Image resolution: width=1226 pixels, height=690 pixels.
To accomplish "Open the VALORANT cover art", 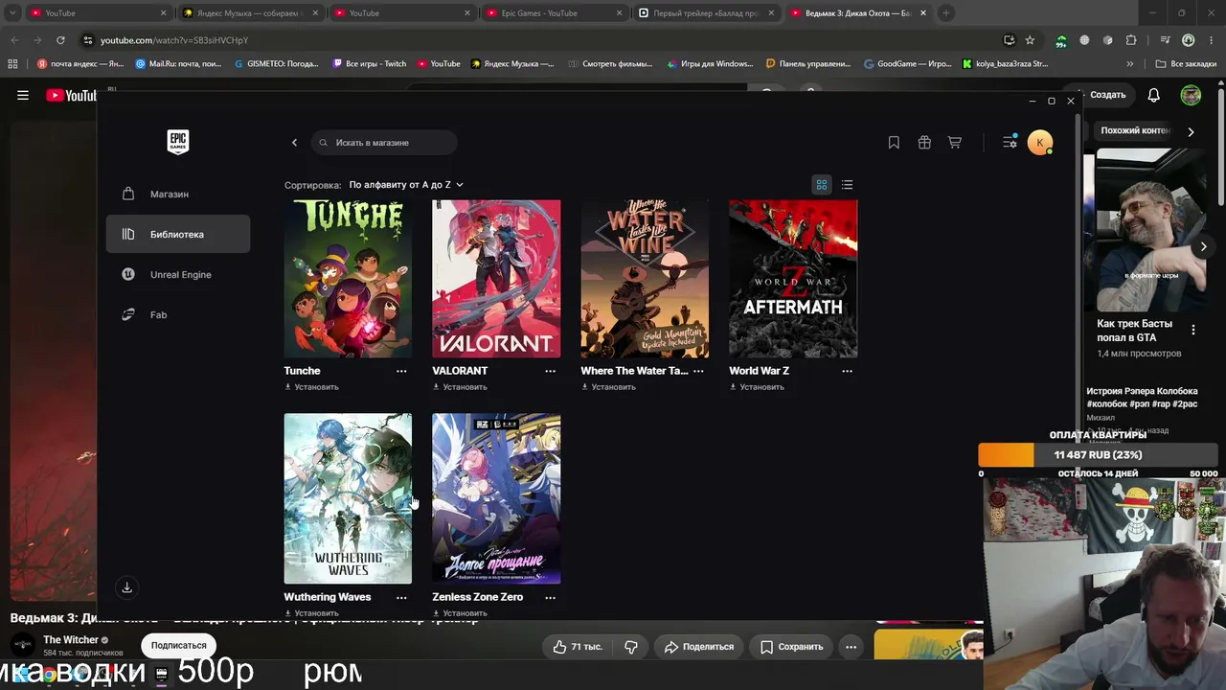I will tap(496, 279).
